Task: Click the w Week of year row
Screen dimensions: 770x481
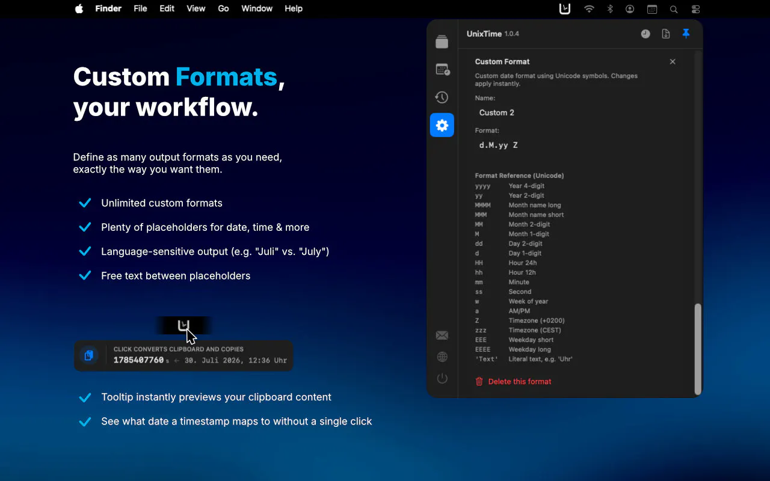Action: [x=511, y=301]
